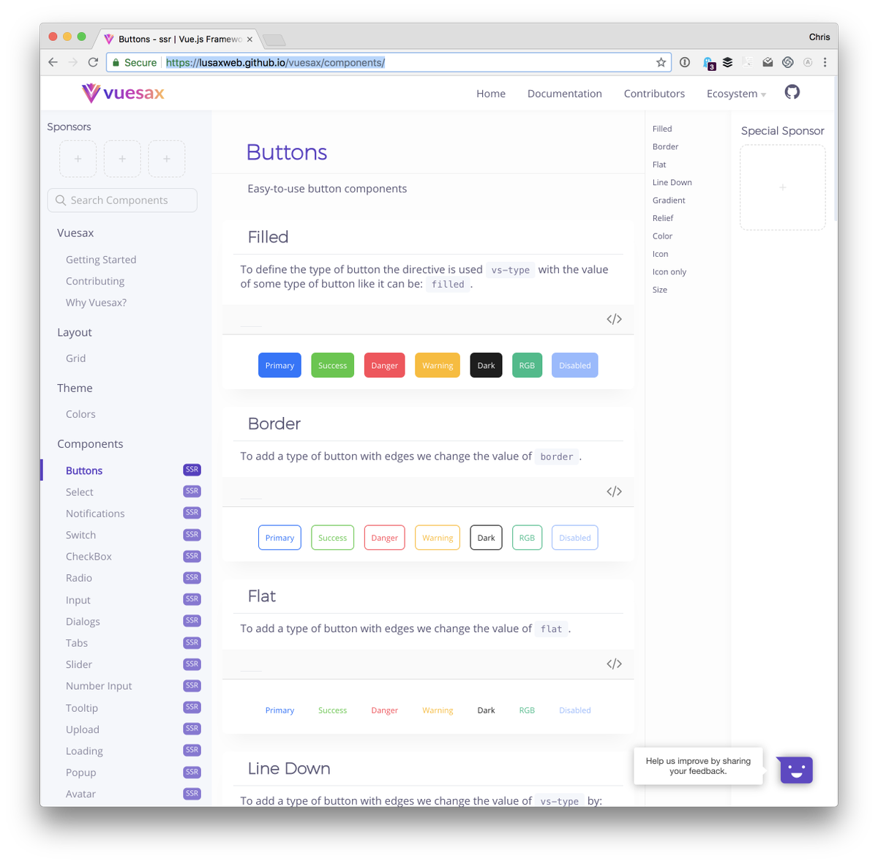Click the extension icon with badge 3
Viewport: 878px width, 864px height.
point(708,64)
